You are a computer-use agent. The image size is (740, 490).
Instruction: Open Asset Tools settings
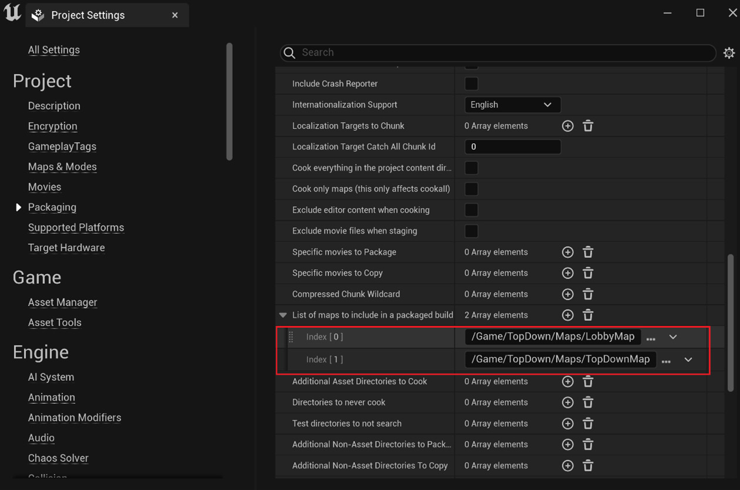(x=55, y=323)
